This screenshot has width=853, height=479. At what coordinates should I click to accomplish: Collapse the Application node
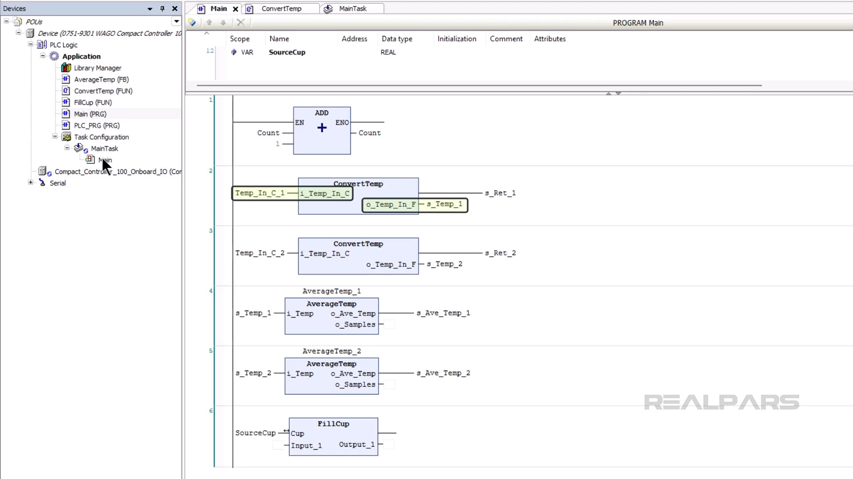(43, 55)
